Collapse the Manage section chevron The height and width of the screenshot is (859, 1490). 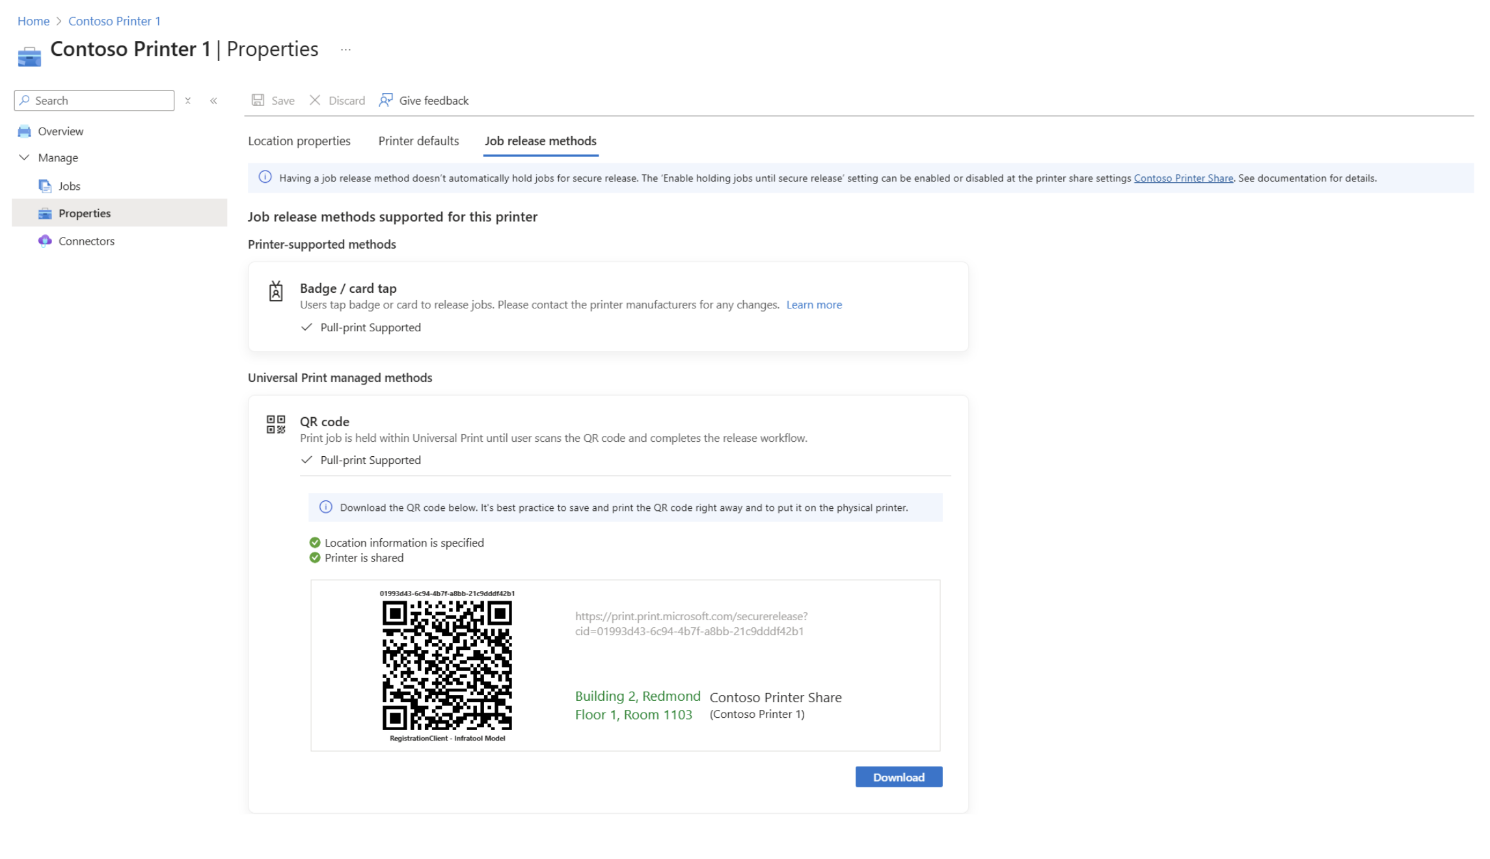pos(24,157)
